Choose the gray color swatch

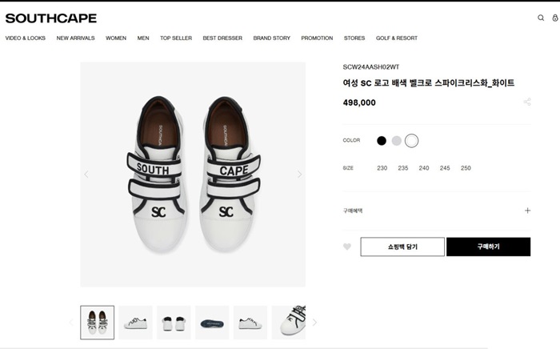click(396, 141)
